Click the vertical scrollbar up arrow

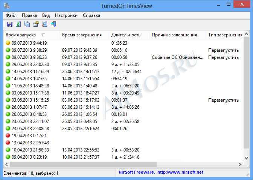click(x=246, y=34)
